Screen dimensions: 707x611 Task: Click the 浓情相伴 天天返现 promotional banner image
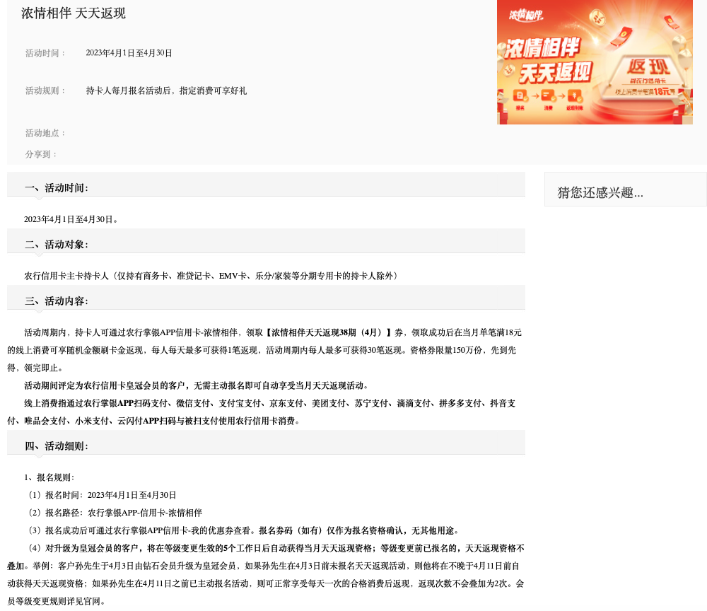tap(595, 62)
